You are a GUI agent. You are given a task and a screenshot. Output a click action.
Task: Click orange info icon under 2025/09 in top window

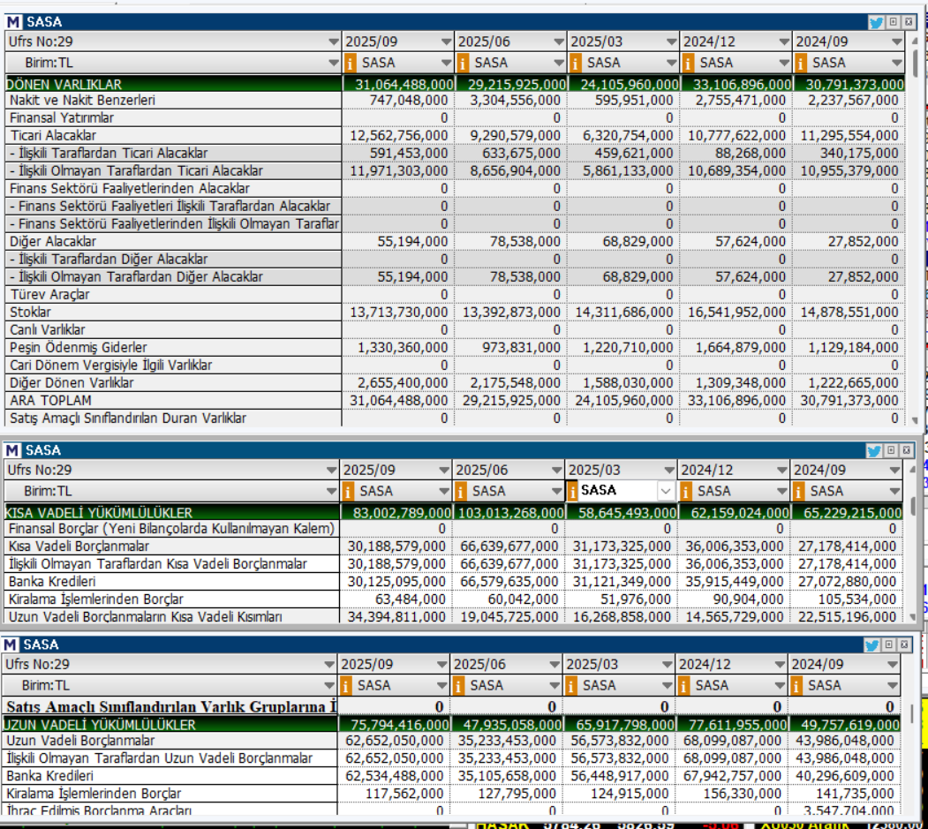[350, 63]
